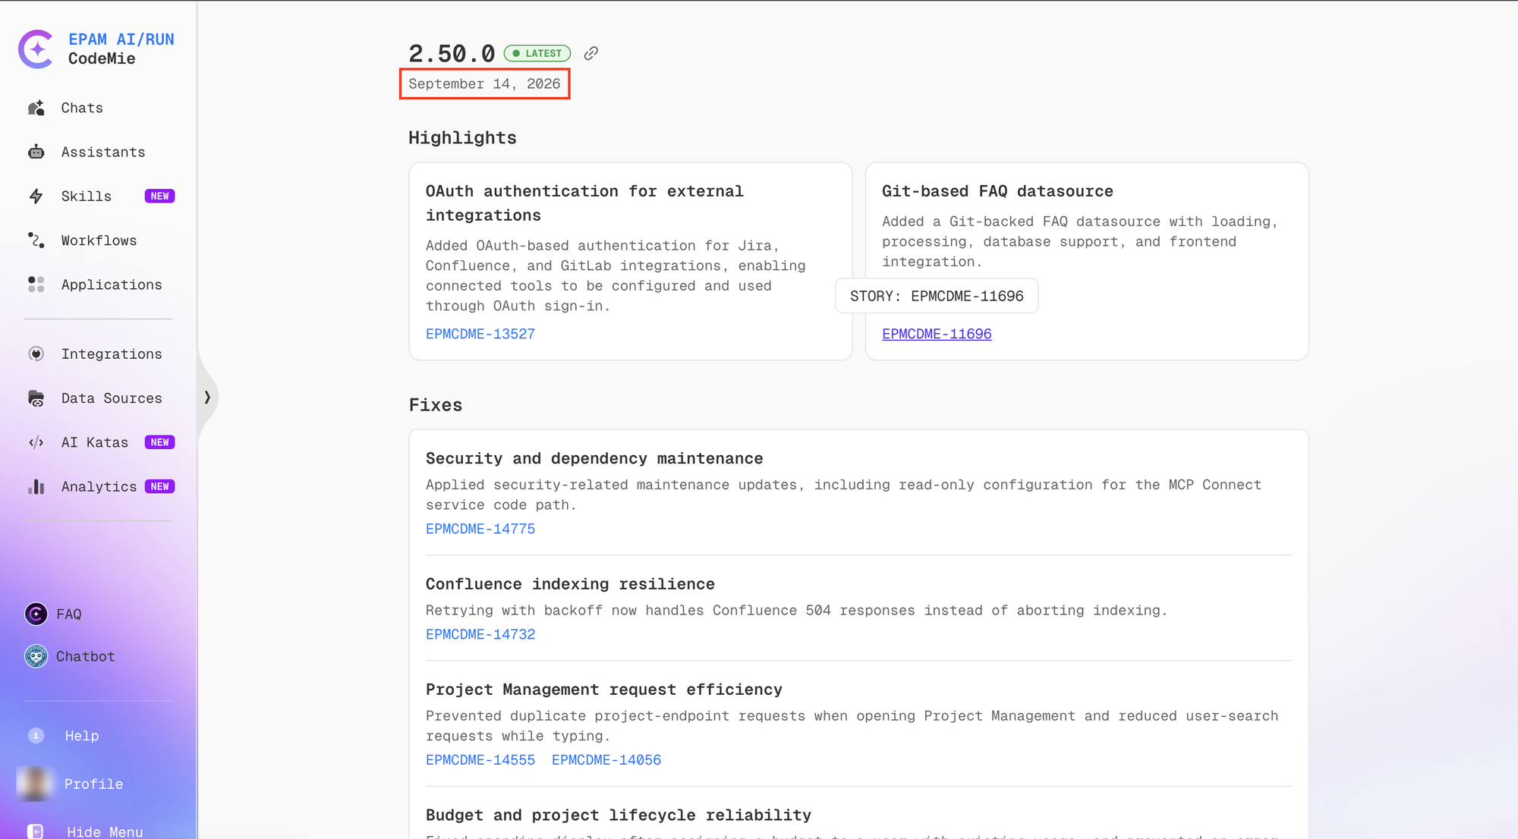Click the LATEST version badge
Screen dimensions: 1518x839
point(537,53)
